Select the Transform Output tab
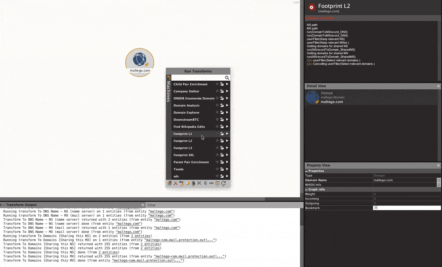 [19, 205]
